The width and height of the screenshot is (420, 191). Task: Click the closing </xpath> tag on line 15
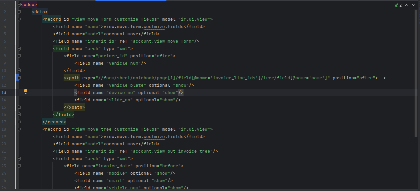pyautogui.click(x=74, y=107)
